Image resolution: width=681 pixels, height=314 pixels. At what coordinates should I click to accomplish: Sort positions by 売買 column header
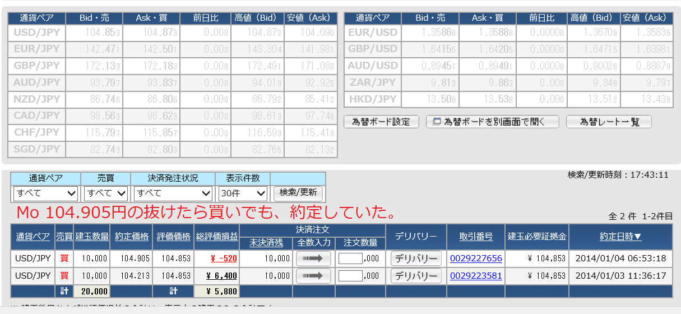click(64, 237)
